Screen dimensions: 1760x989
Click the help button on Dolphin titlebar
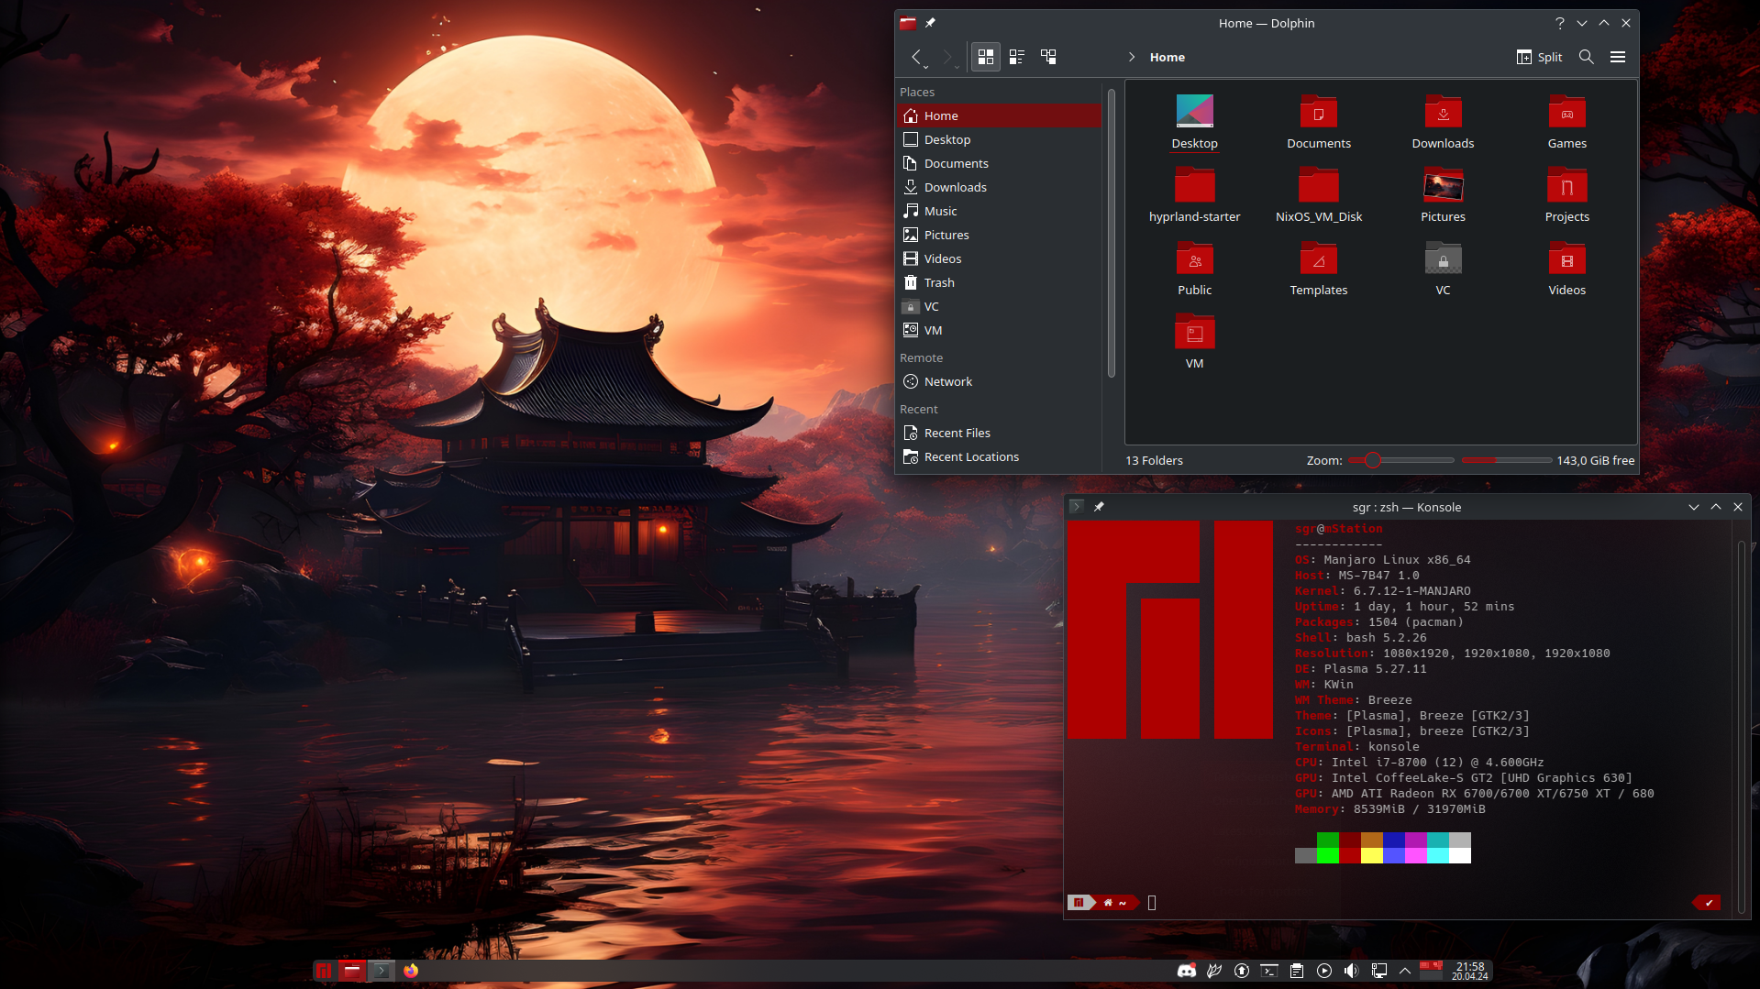click(1559, 23)
